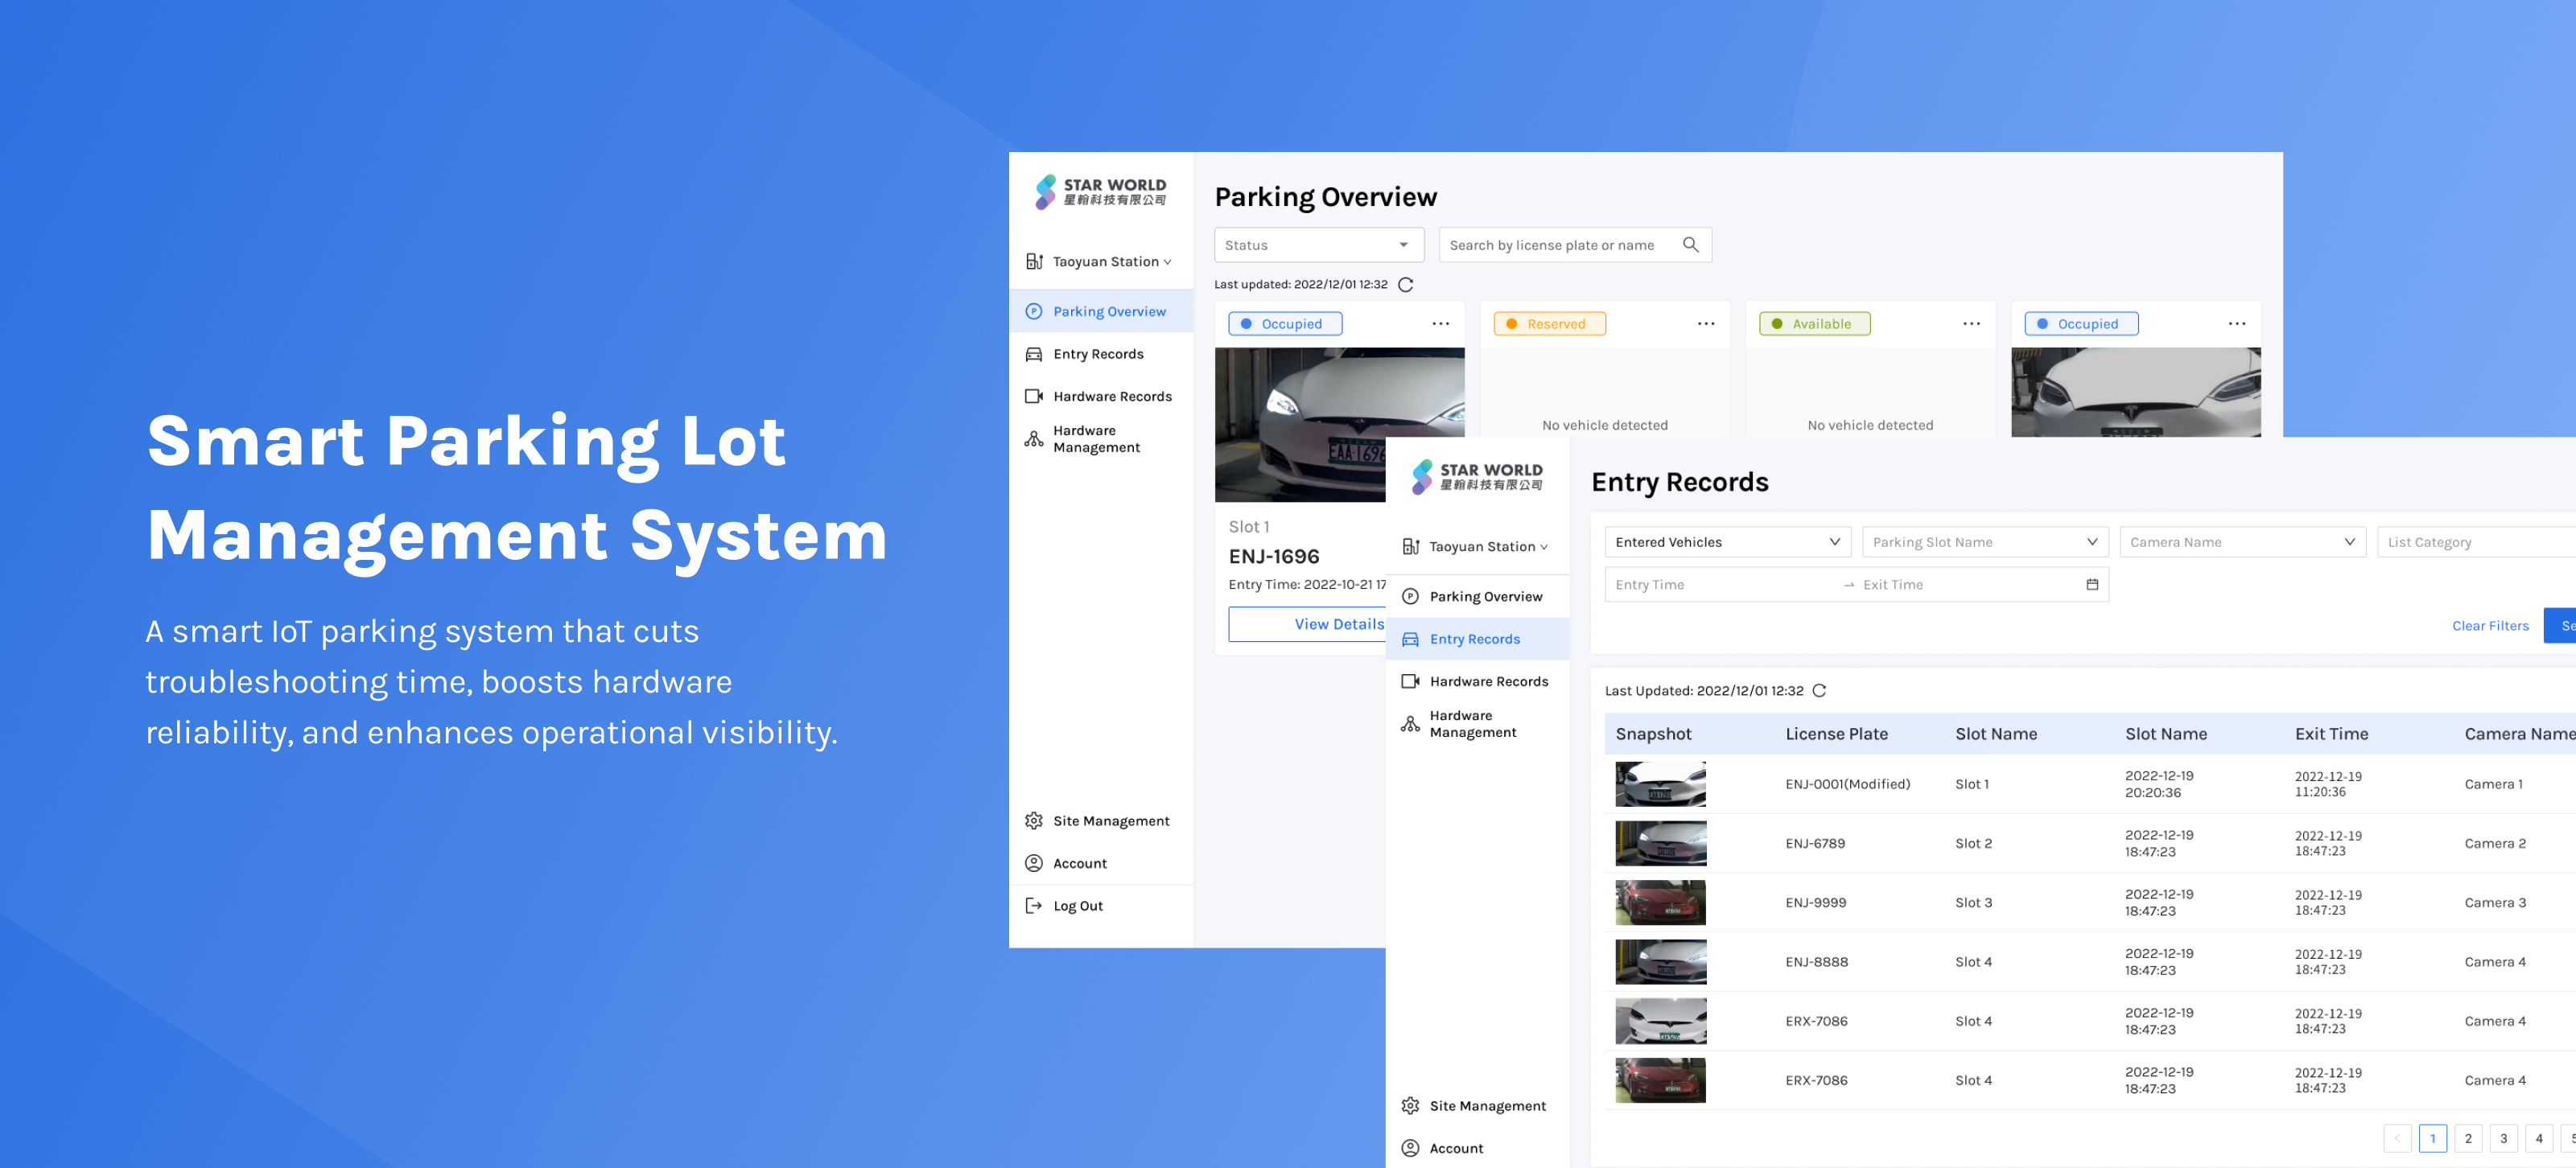Go to page 2 of entry records

tap(2467, 1138)
